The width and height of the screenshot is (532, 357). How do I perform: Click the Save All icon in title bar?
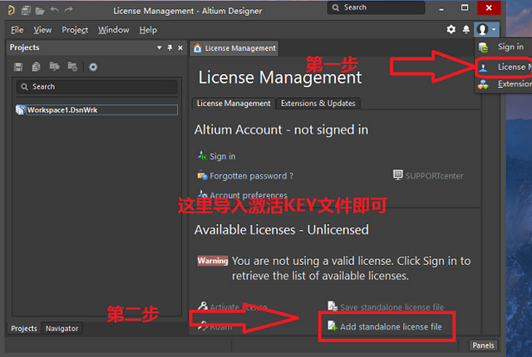(26, 11)
